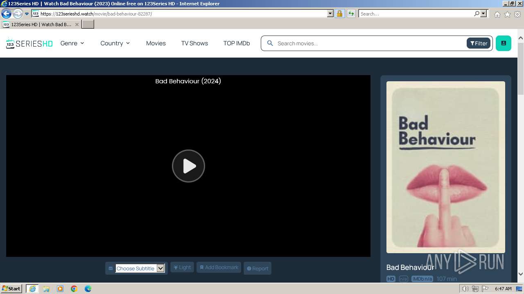
Task: Click the IMDb n/a badge
Action: [422, 279]
